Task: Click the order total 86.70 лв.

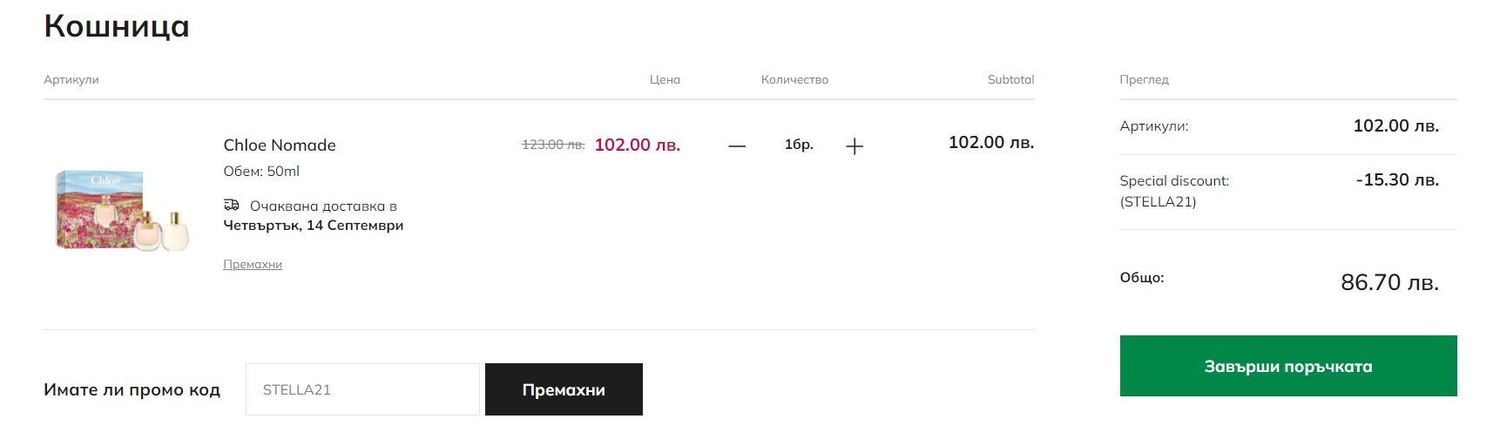Action: tap(1389, 282)
